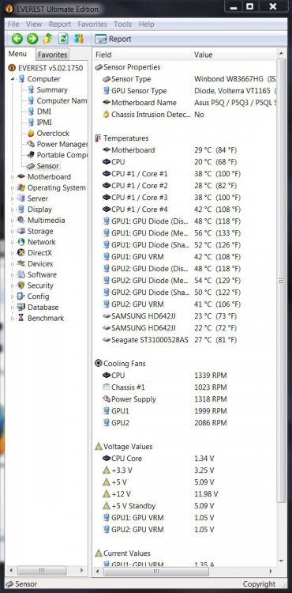Viewport: 292px width, 593px height.
Task: Click the tree panel's horizontal scrollbar thumb
Action: 42,570
